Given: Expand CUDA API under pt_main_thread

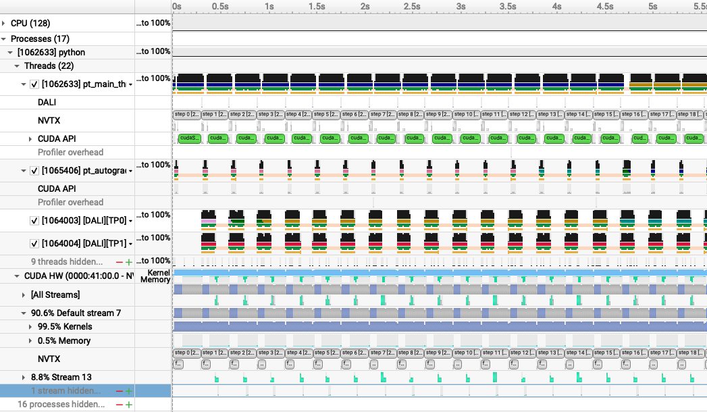Looking at the screenshot, I should click(30, 139).
